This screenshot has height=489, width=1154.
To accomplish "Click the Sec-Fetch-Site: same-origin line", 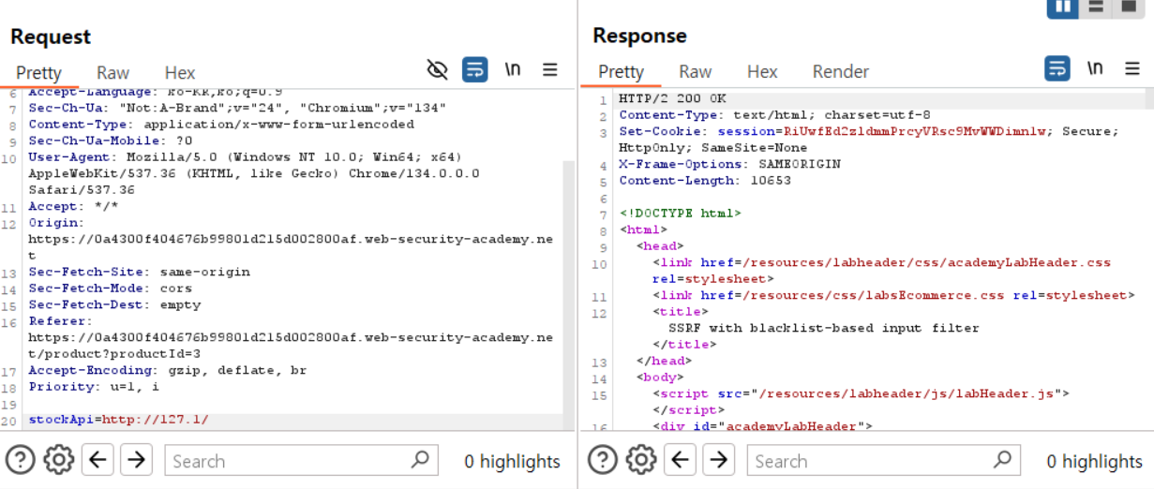I will tap(139, 272).
